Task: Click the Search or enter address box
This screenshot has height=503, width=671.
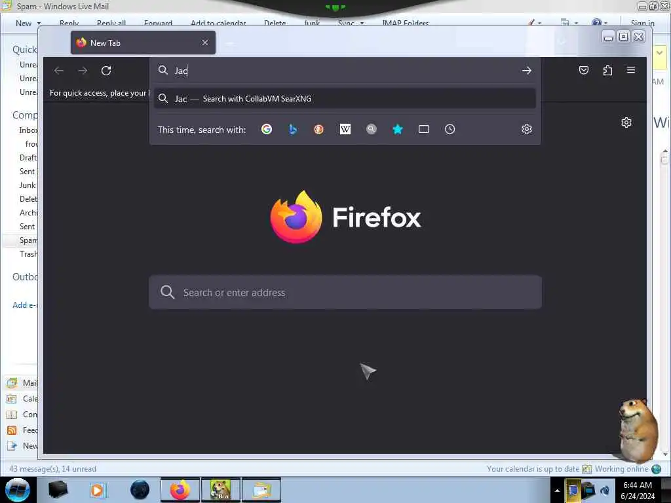Action: pyautogui.click(x=345, y=293)
